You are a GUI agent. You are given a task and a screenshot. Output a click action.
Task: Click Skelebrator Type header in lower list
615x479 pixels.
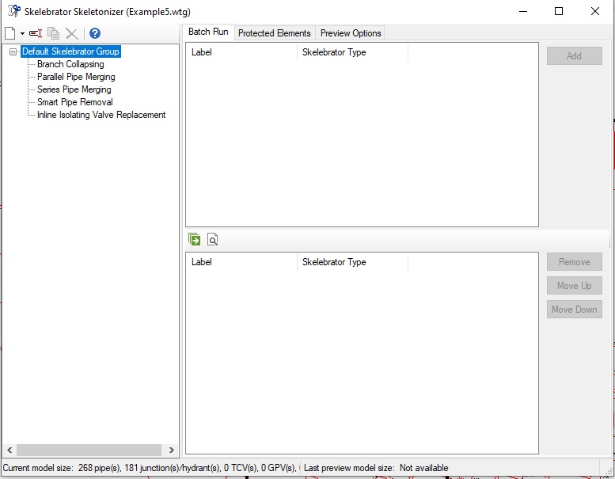(352, 262)
